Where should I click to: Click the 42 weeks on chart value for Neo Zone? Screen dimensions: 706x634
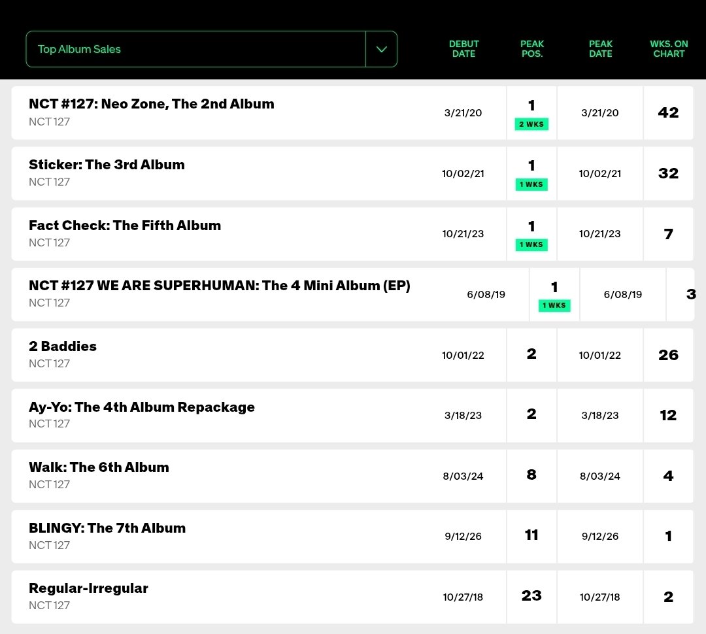pyautogui.click(x=668, y=112)
